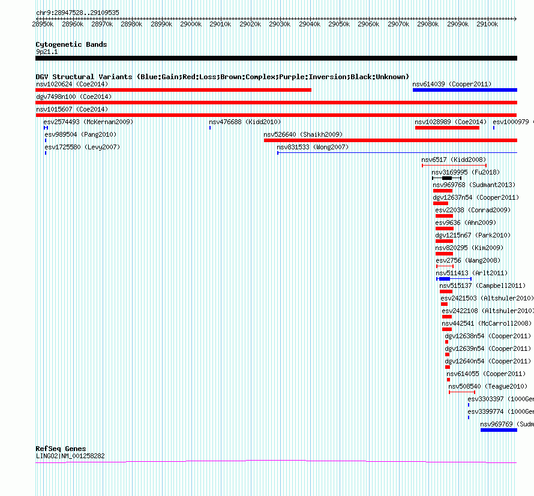The height and width of the screenshot is (496, 534).
Task: Open variant dgv12640n54 (Cooper2011)
Action: (488, 361)
